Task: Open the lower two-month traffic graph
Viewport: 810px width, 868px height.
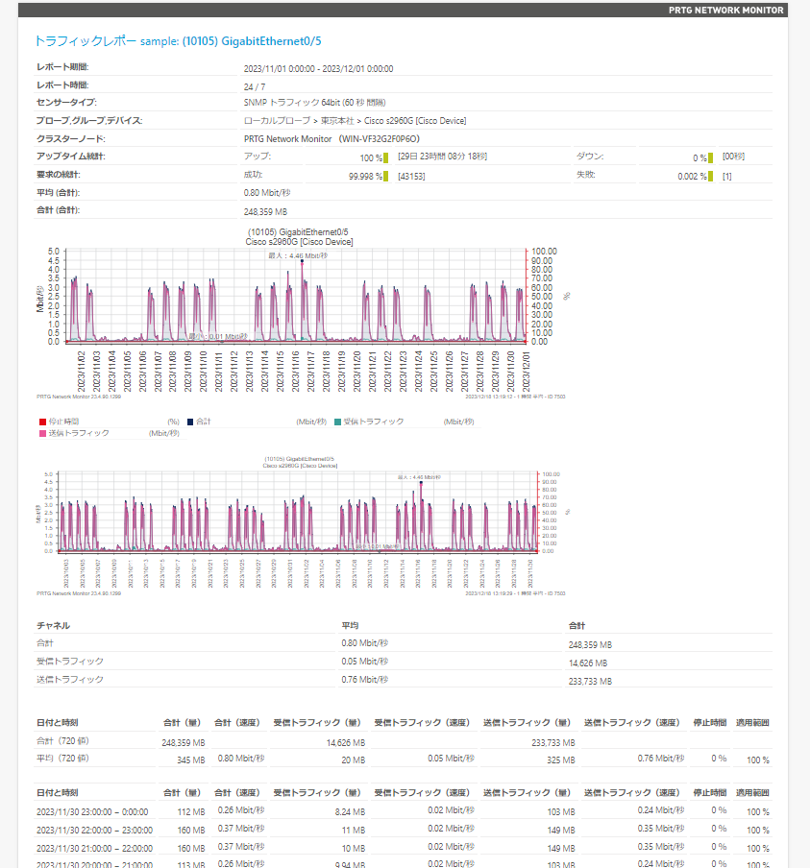Action: point(301,526)
